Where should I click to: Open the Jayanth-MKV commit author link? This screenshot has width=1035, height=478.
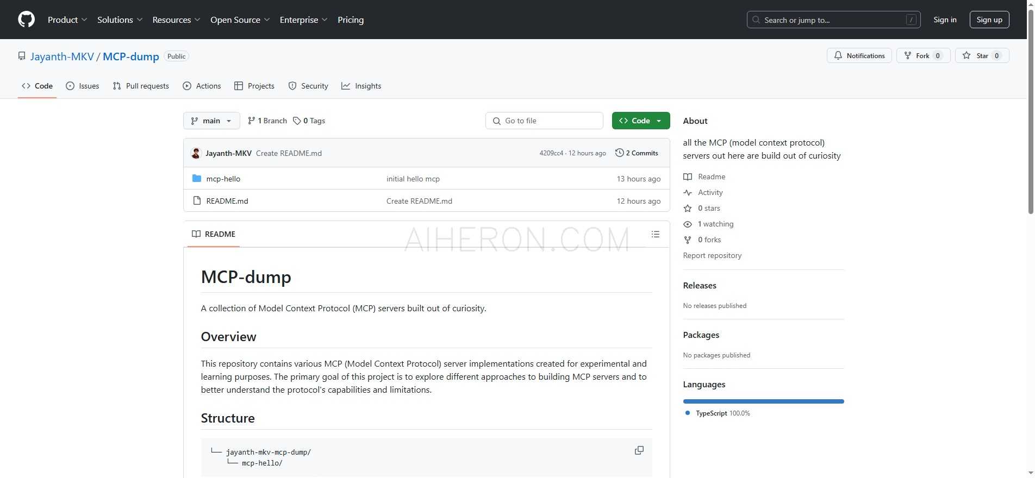point(228,153)
